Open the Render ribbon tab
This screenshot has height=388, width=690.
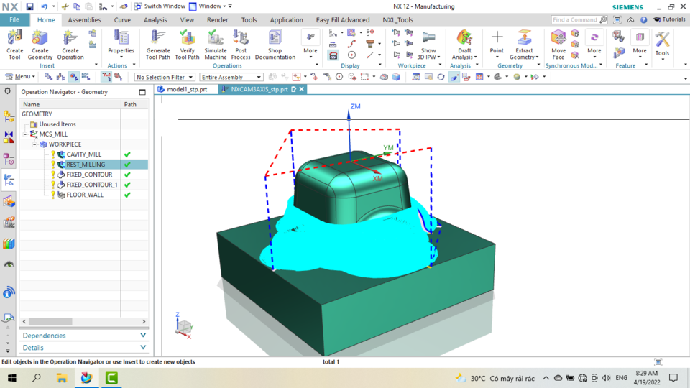[217, 20]
